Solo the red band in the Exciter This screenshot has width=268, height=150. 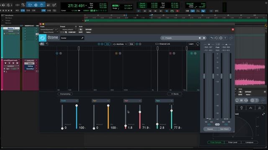click(174, 53)
